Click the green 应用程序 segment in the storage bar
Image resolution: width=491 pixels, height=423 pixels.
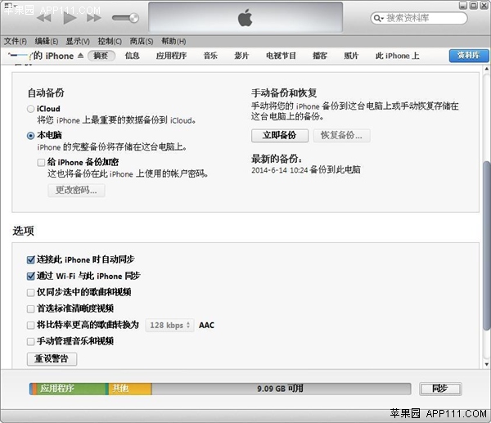(67, 389)
